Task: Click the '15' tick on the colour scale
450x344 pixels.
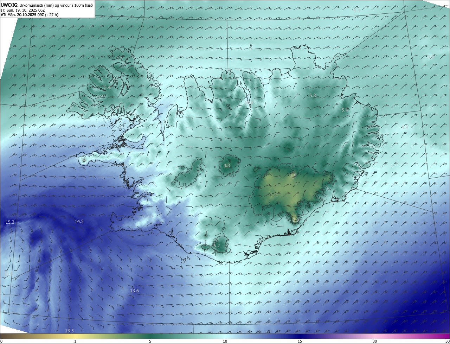Action: point(300,341)
